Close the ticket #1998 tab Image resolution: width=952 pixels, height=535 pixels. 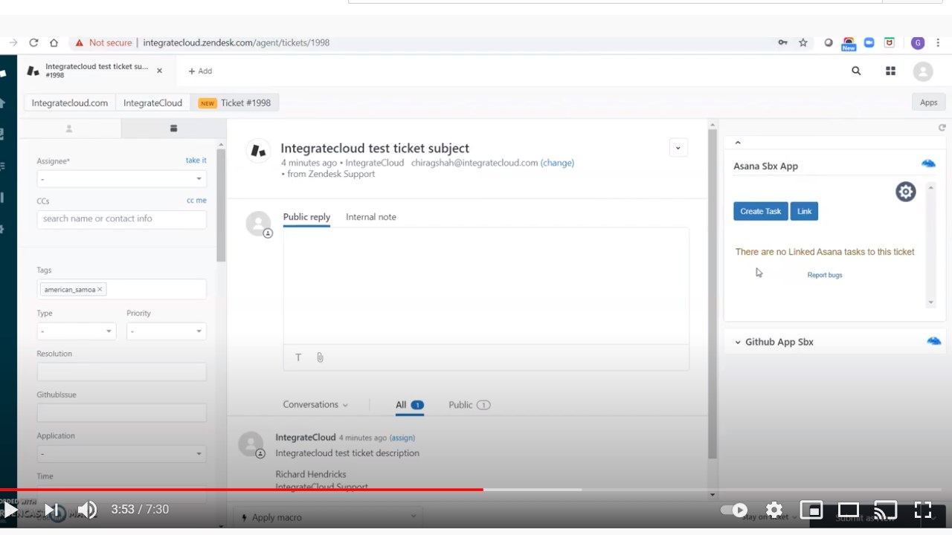159,71
